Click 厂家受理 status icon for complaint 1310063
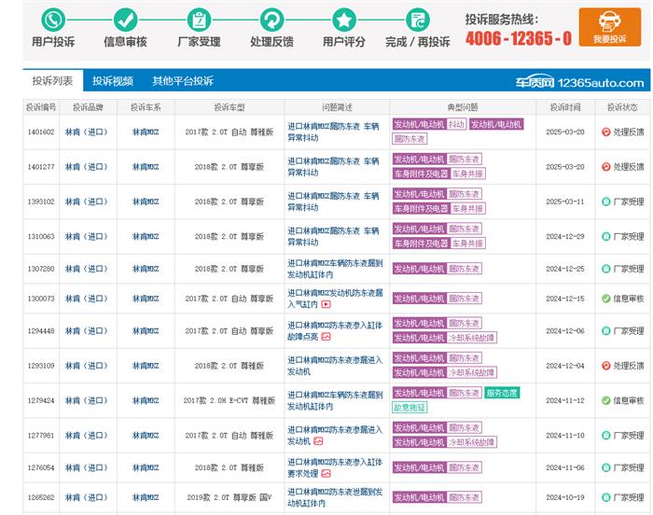The image size is (653, 515). tap(606, 236)
